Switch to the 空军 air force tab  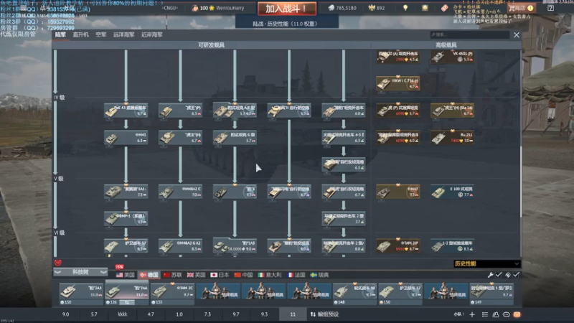click(100, 34)
